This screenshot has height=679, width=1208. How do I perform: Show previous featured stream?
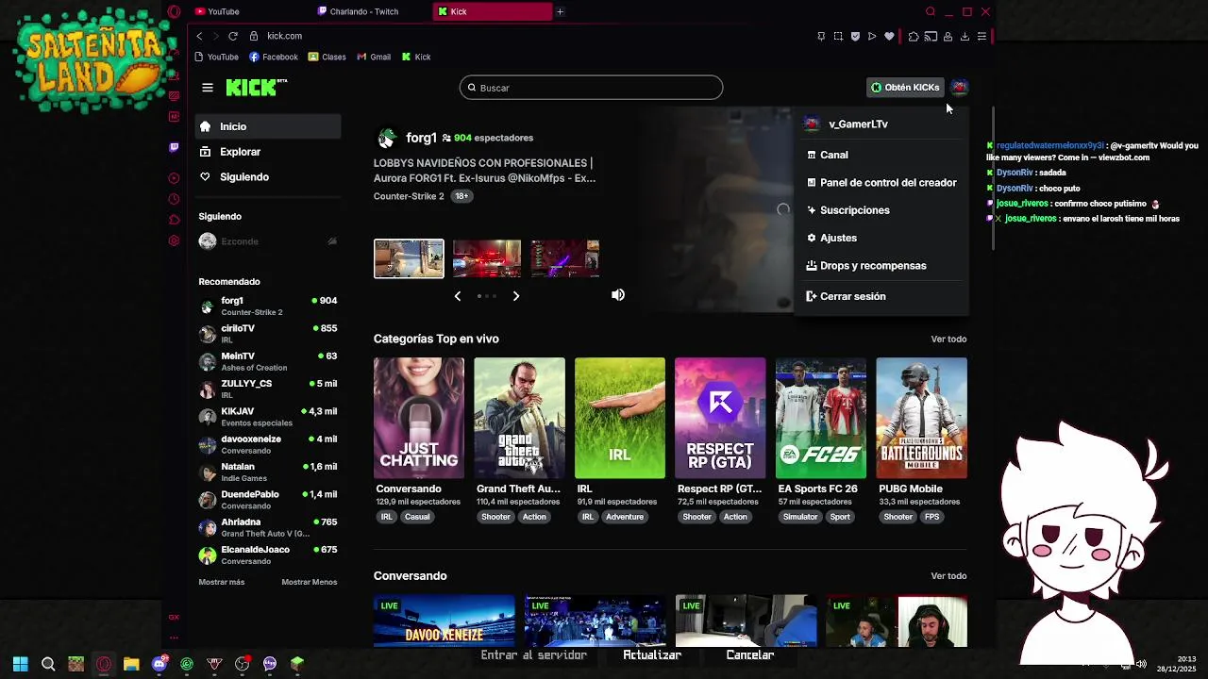click(458, 296)
